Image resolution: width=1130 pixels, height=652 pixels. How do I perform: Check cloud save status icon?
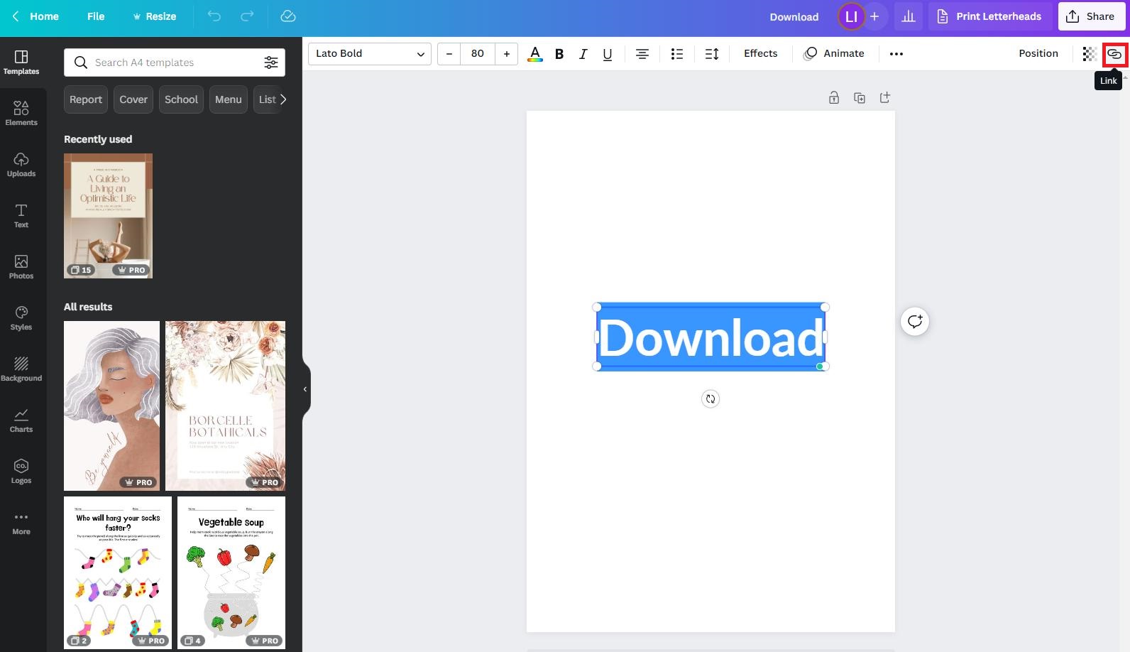pos(287,16)
